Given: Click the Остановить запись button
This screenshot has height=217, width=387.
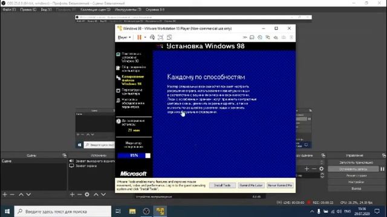Looking at the screenshot, I should [x=353, y=169].
